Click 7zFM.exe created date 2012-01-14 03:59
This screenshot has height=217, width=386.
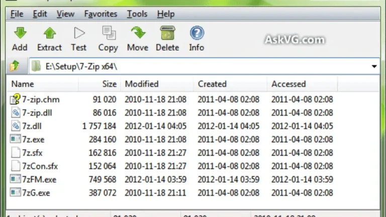[x=229, y=179]
